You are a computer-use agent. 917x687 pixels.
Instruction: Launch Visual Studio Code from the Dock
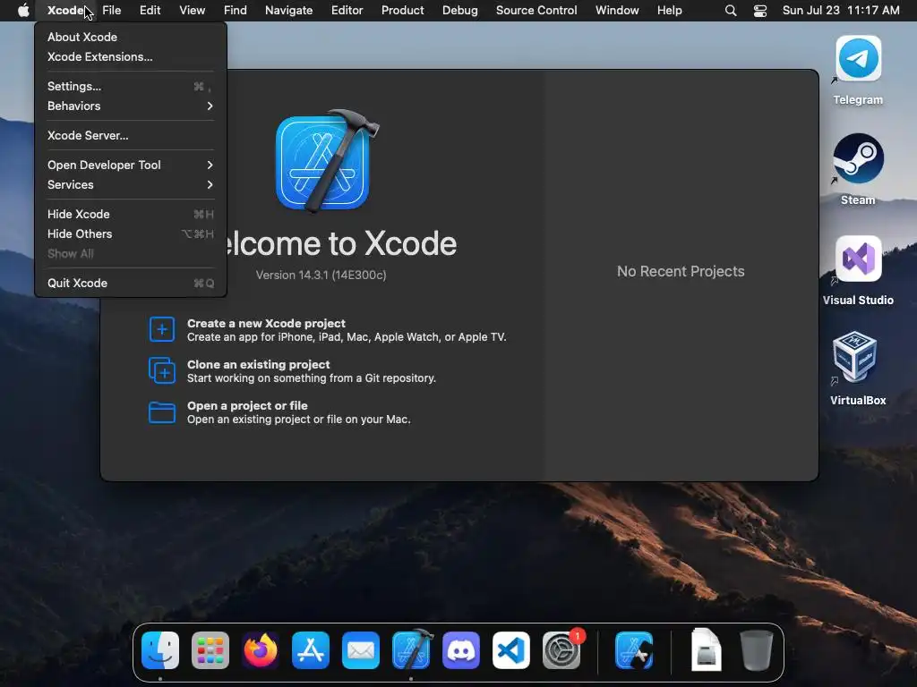coord(511,649)
